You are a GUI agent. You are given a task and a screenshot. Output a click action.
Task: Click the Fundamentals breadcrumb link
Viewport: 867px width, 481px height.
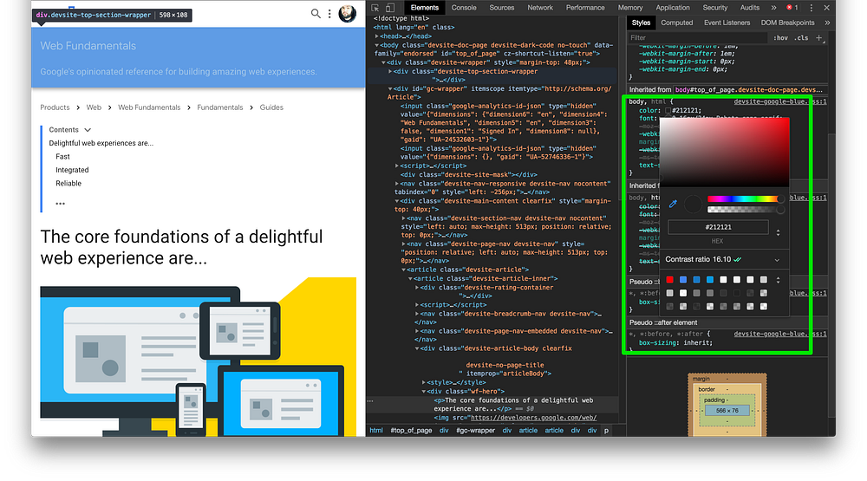(219, 107)
